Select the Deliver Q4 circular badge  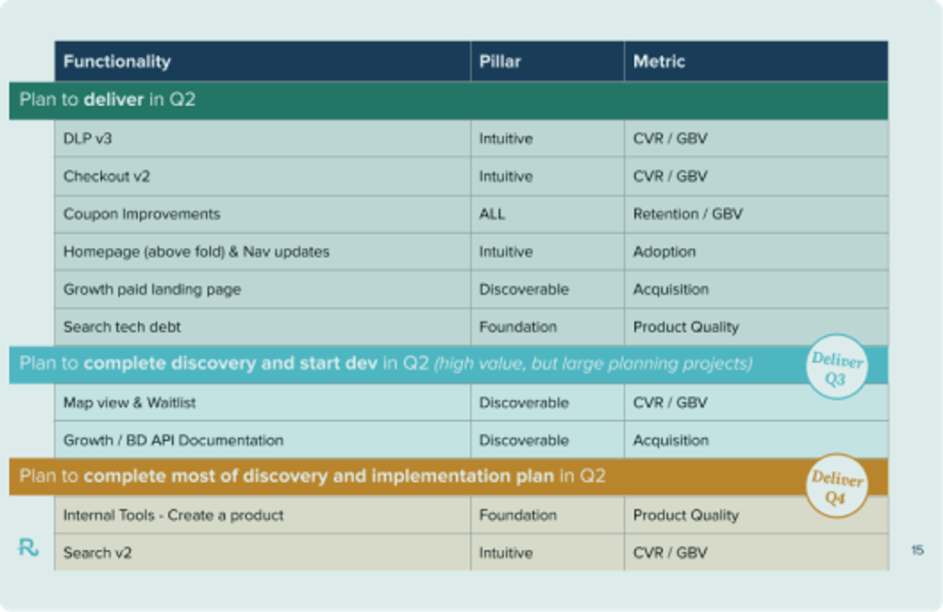836,485
